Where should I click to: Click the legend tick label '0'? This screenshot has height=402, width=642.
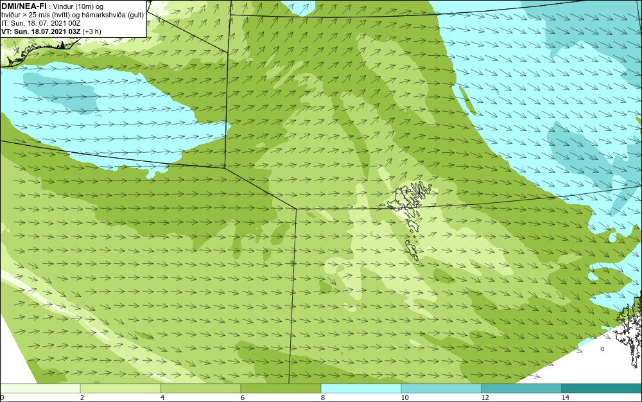pos(2,398)
